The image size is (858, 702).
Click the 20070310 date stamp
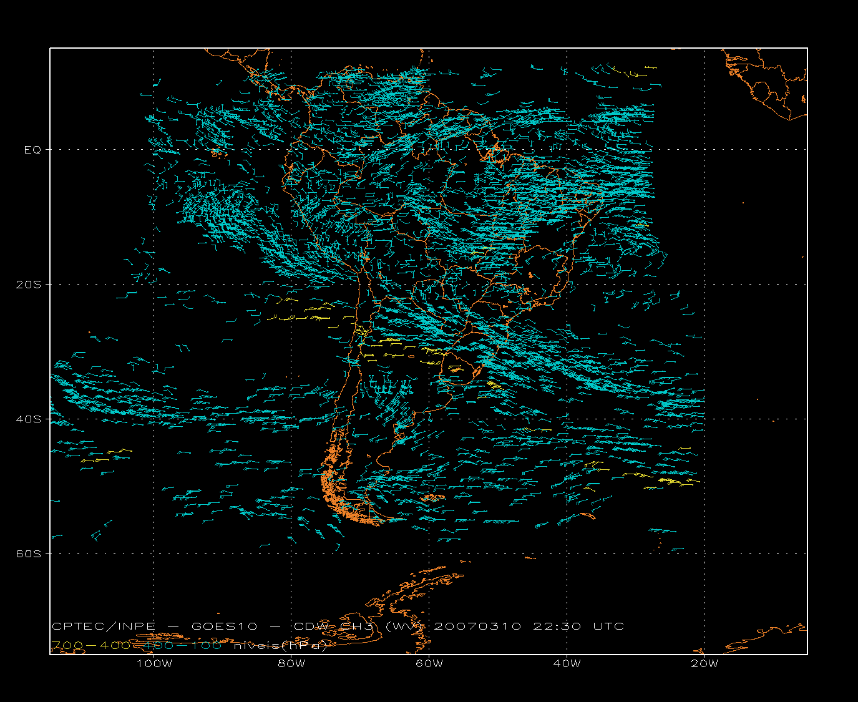477,626
